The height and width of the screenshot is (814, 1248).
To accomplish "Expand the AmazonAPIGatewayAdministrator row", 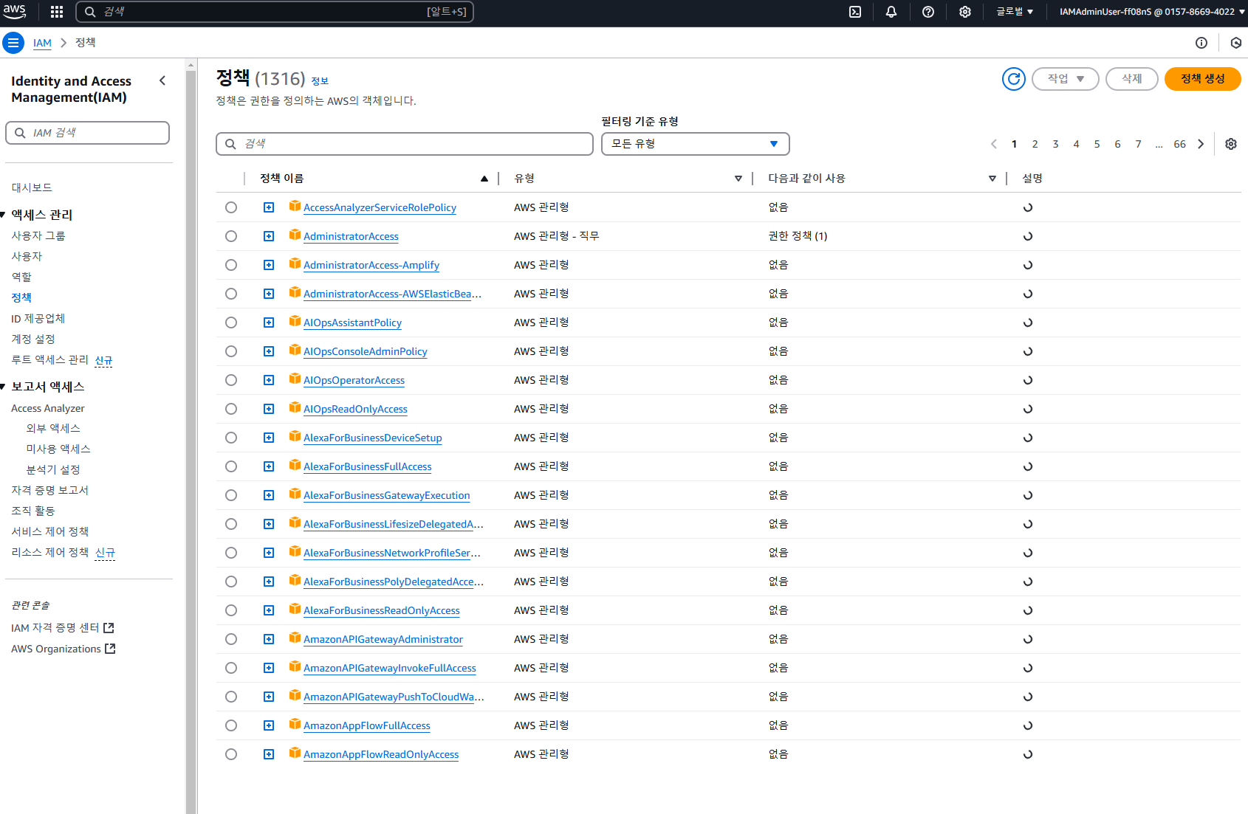I will 269,639.
